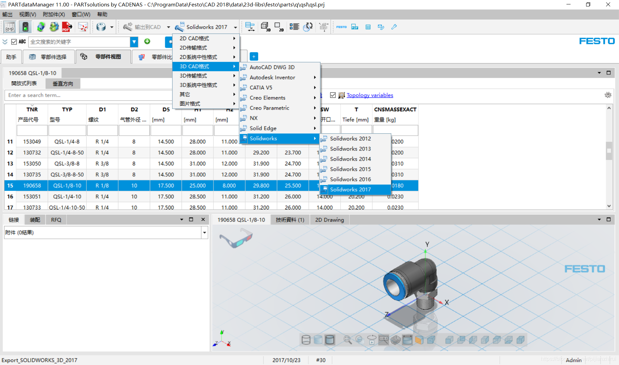The height and width of the screenshot is (365, 619).
Task: Select wireframe cylinder display mode
Action: coord(306,340)
